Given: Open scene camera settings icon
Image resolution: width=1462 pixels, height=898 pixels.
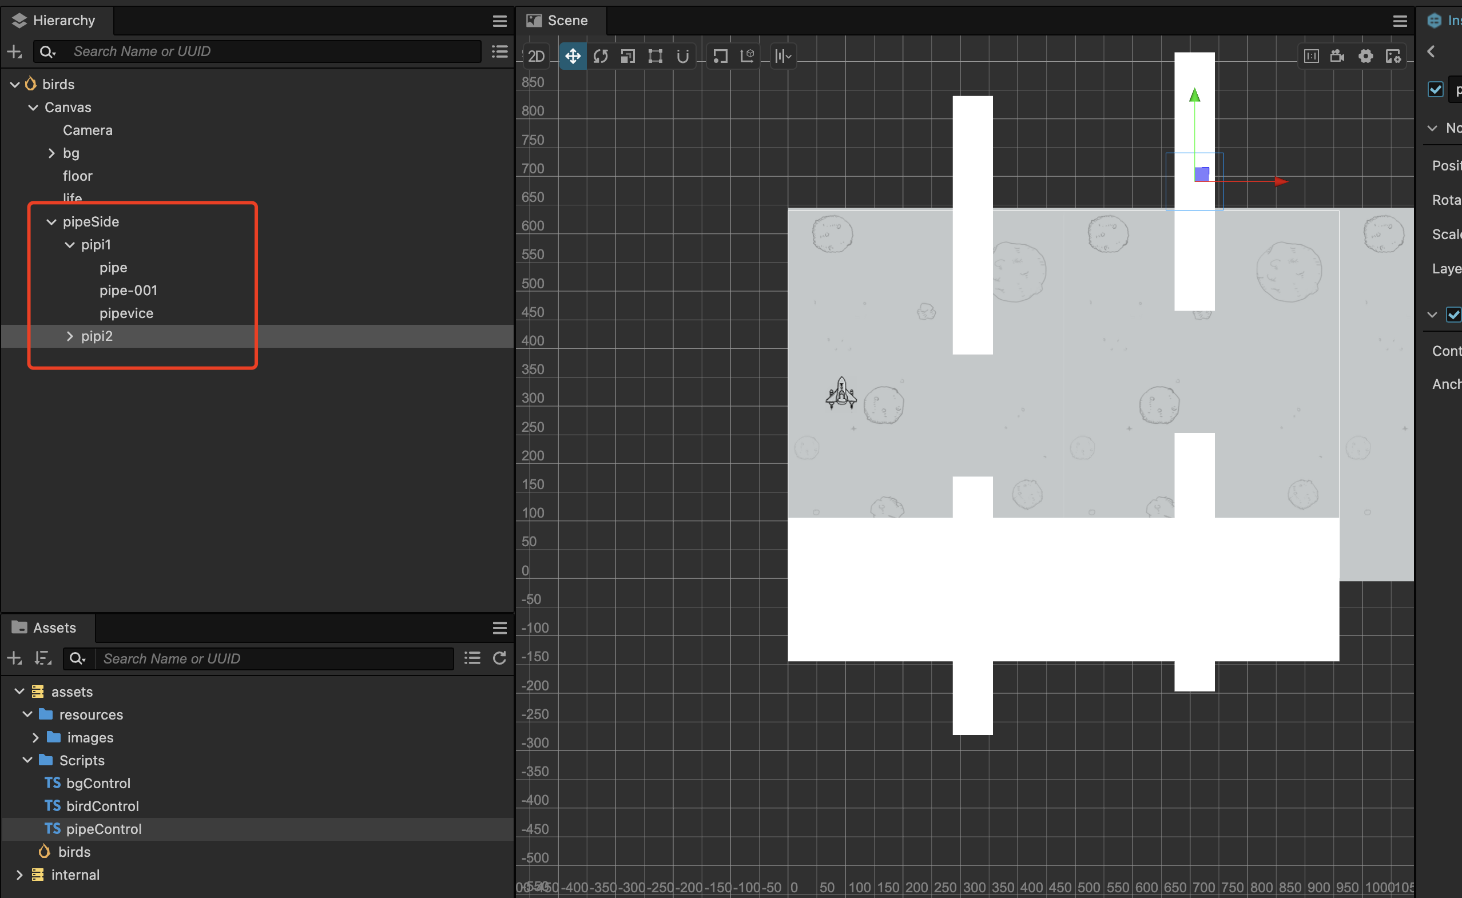Looking at the screenshot, I should point(1337,56).
